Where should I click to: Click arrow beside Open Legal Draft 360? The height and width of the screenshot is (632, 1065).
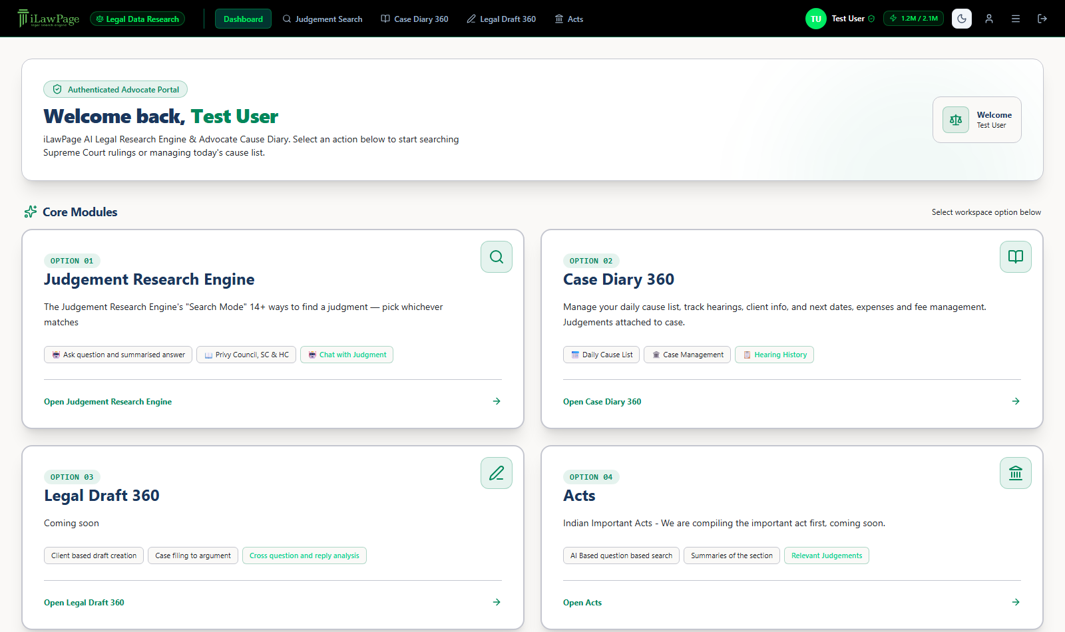tap(497, 602)
